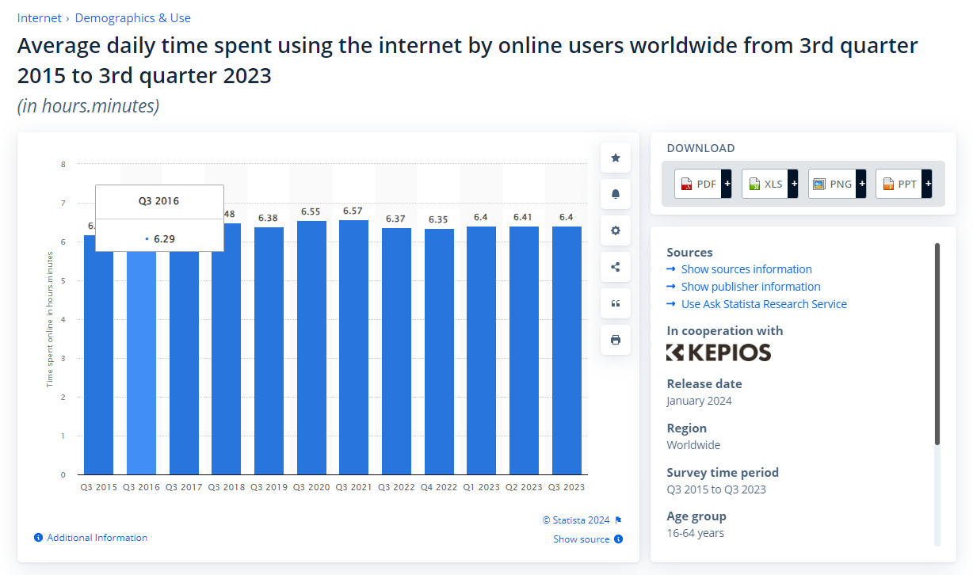Screen dimensions: 973x575
Task: Click the Kepios logo
Action: 719,352
